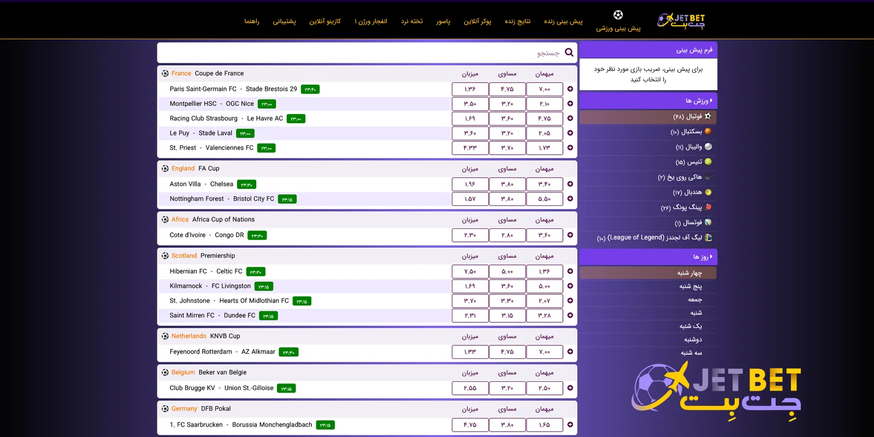Click St. Johnstone - Hearts Of Midlothian match
Screen dimensions: 874x437
pos(229,300)
